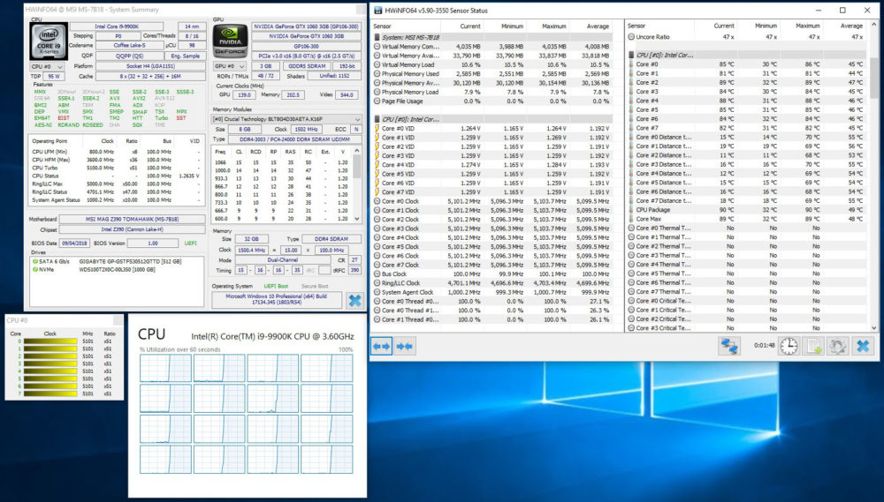The width and height of the screenshot is (884, 502).
Task: Open the GPU #0 selector dropdown
Action: tap(230, 66)
